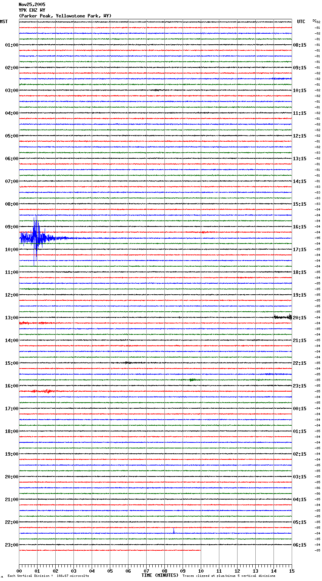The width and height of the screenshot is (322, 581).
Task: Select the 16:00 MST time label
Action: pyautogui.click(x=12, y=386)
